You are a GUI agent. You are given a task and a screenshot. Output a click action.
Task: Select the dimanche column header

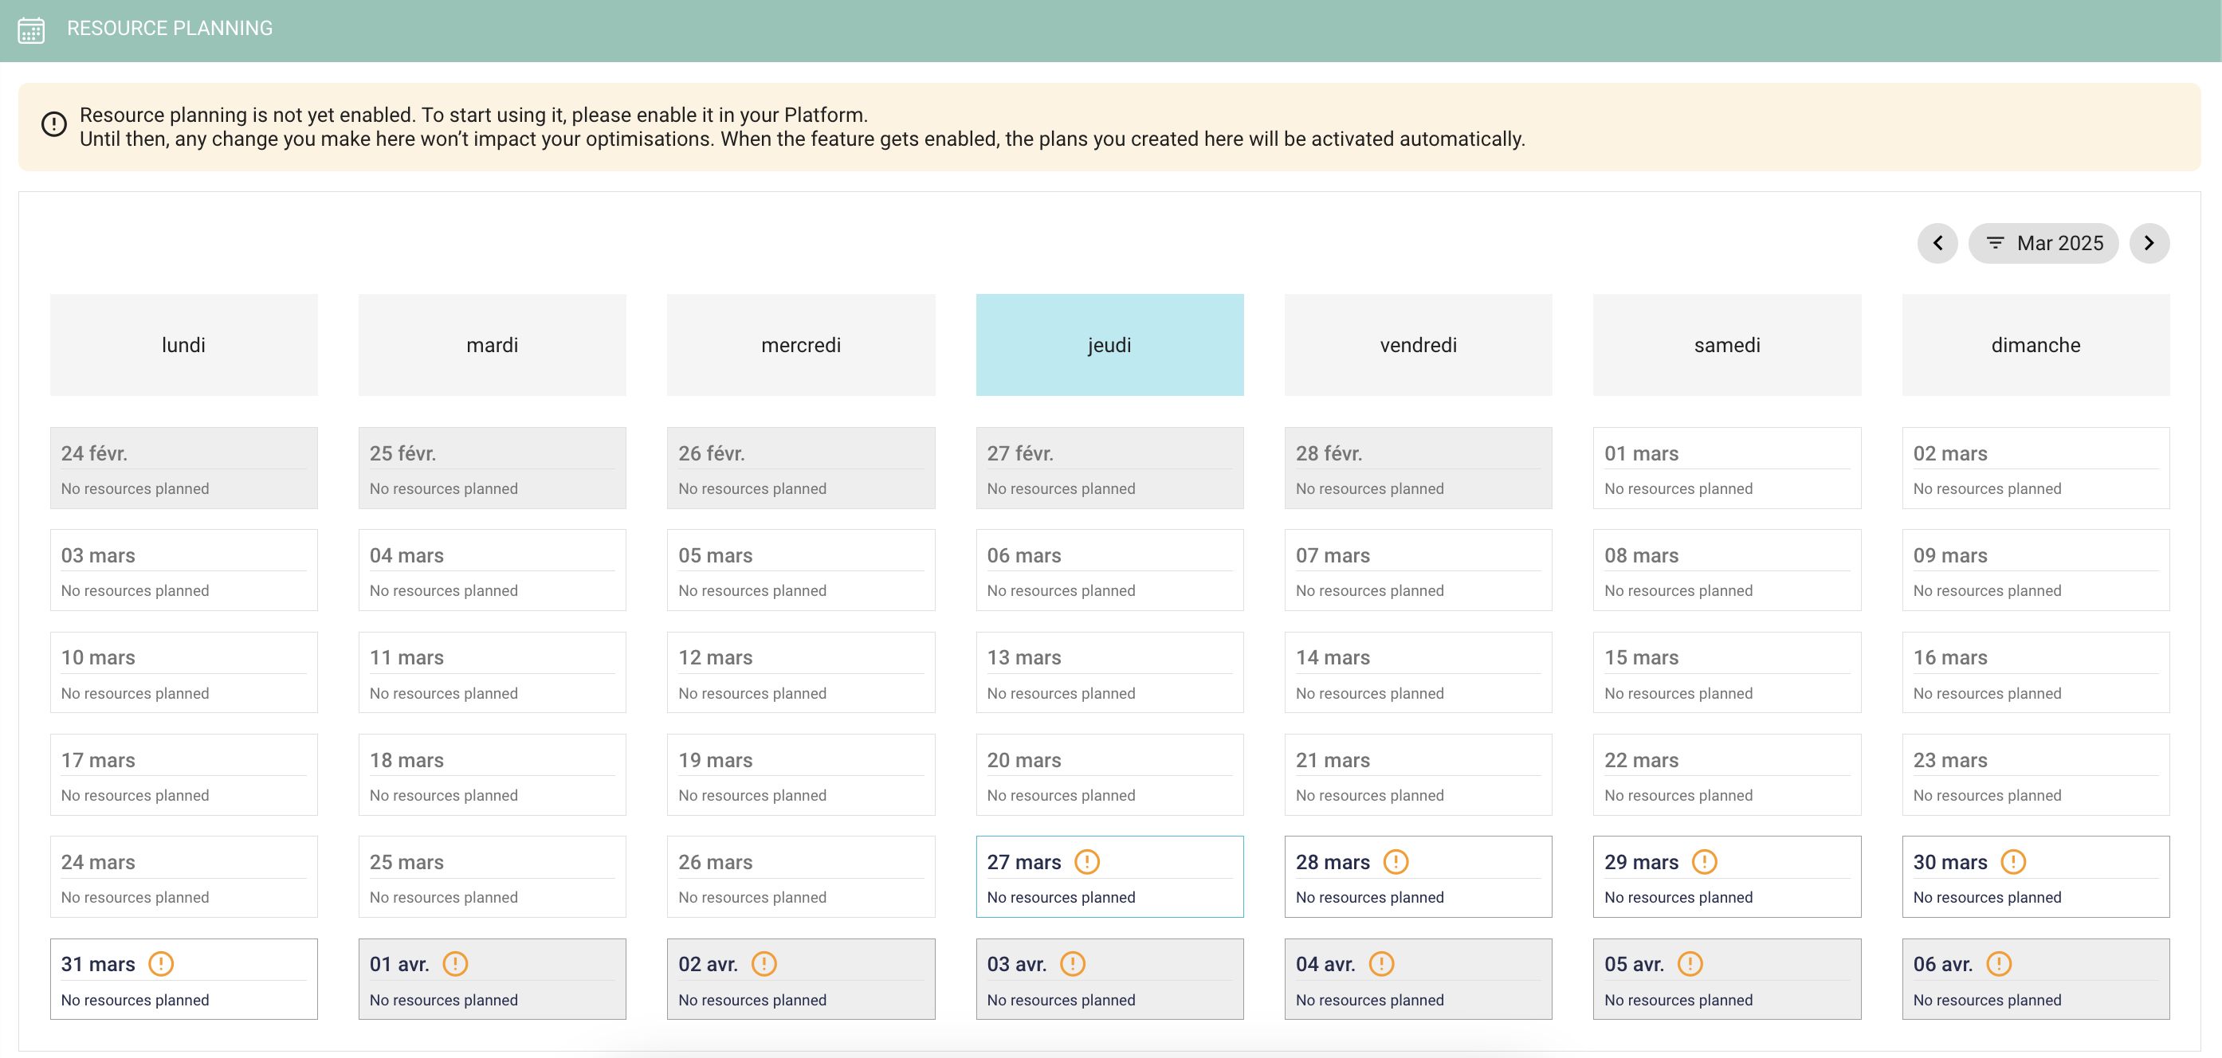[x=2036, y=345]
